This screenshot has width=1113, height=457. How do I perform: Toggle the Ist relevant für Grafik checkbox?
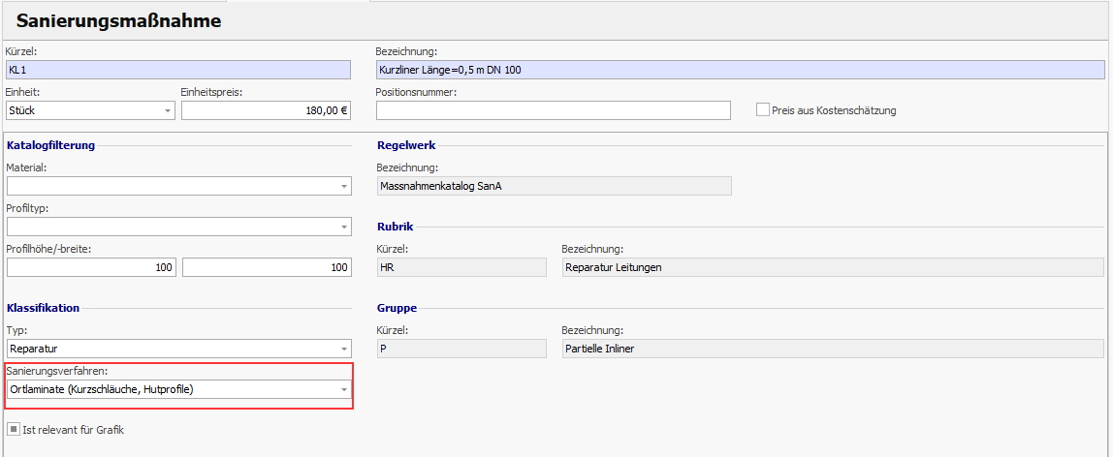13,429
